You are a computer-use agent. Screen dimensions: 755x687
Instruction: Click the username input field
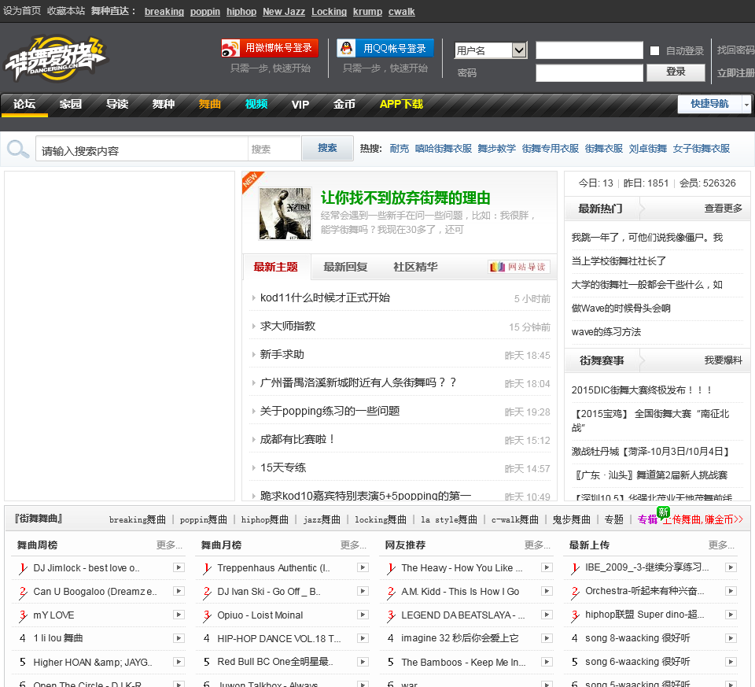589,50
